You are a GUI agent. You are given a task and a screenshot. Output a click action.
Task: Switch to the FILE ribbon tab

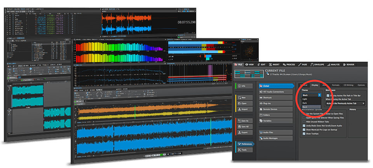[239, 64]
